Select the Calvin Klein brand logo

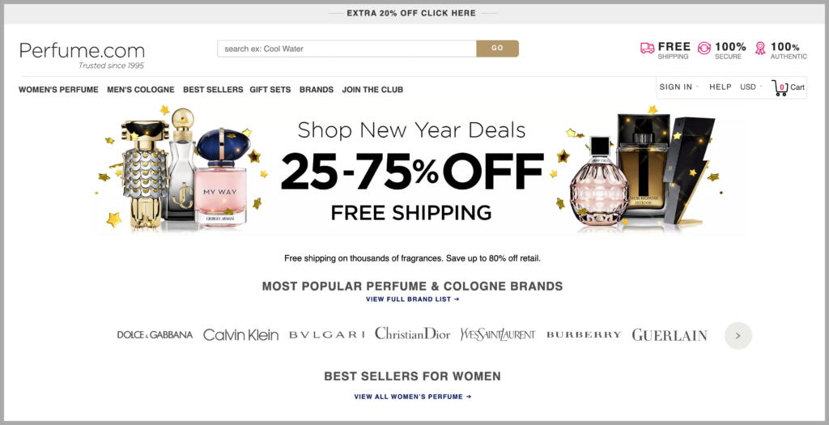[x=240, y=334]
